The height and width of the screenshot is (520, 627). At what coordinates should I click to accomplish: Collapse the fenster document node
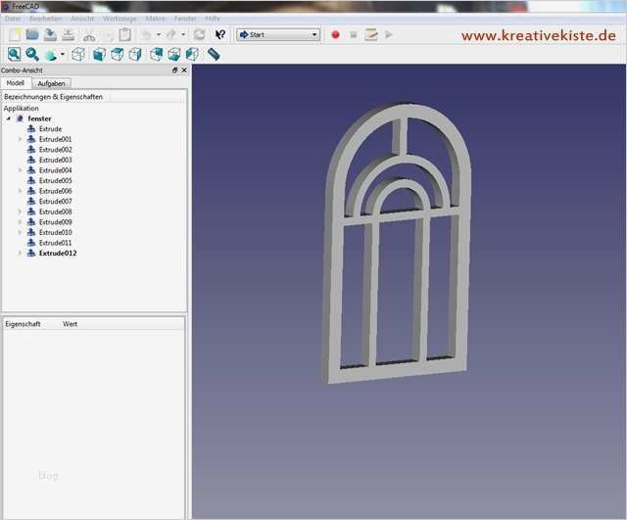[x=9, y=118]
